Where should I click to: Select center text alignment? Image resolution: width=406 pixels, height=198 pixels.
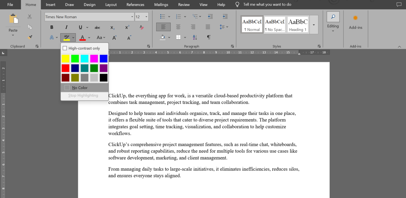point(178,27)
